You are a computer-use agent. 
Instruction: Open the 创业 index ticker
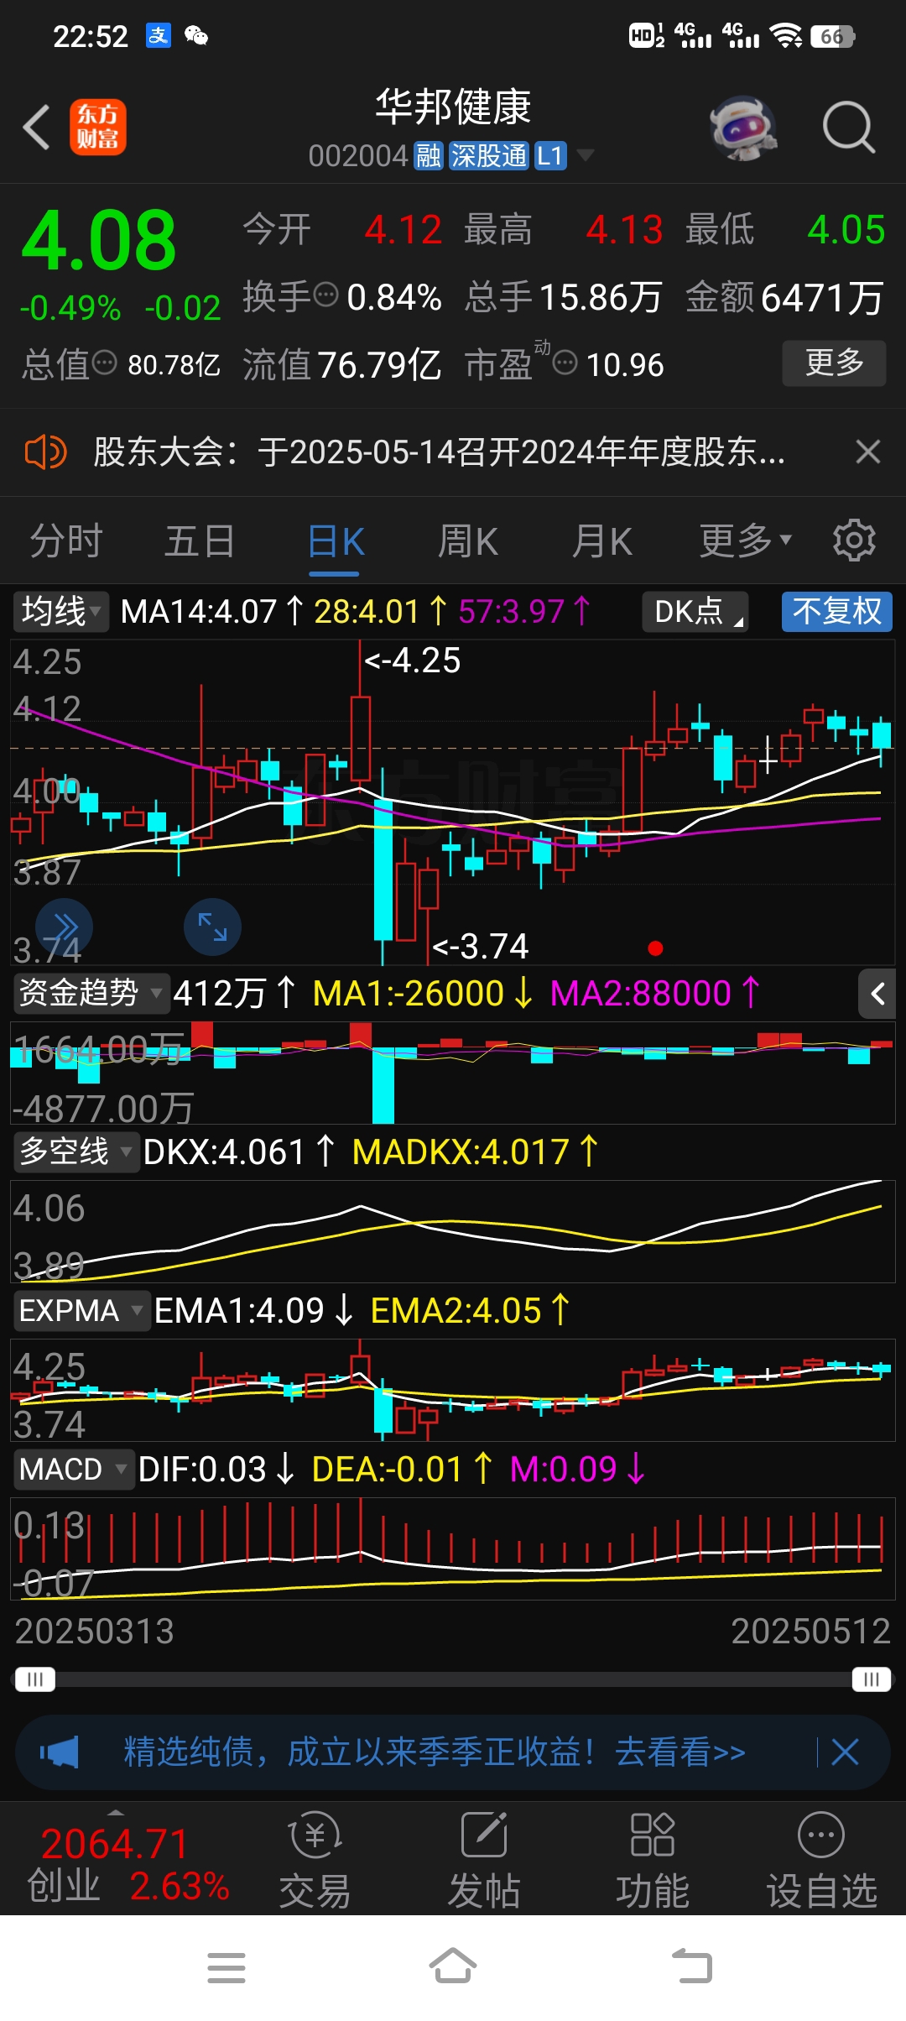tap(126, 1864)
